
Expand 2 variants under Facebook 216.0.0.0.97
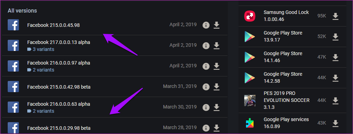41,70
